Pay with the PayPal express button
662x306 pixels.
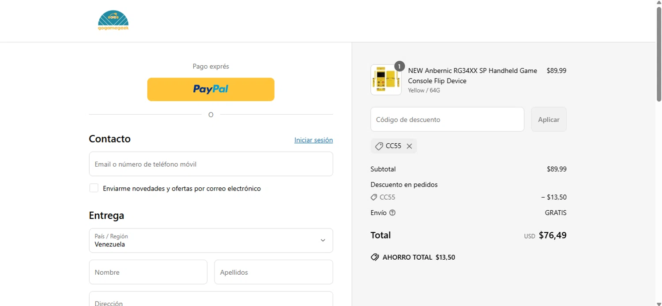(211, 89)
